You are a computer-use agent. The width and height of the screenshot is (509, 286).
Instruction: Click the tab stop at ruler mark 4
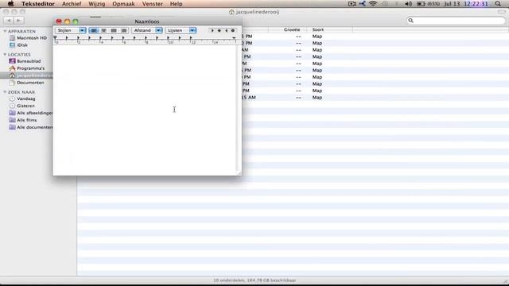click(x=101, y=38)
